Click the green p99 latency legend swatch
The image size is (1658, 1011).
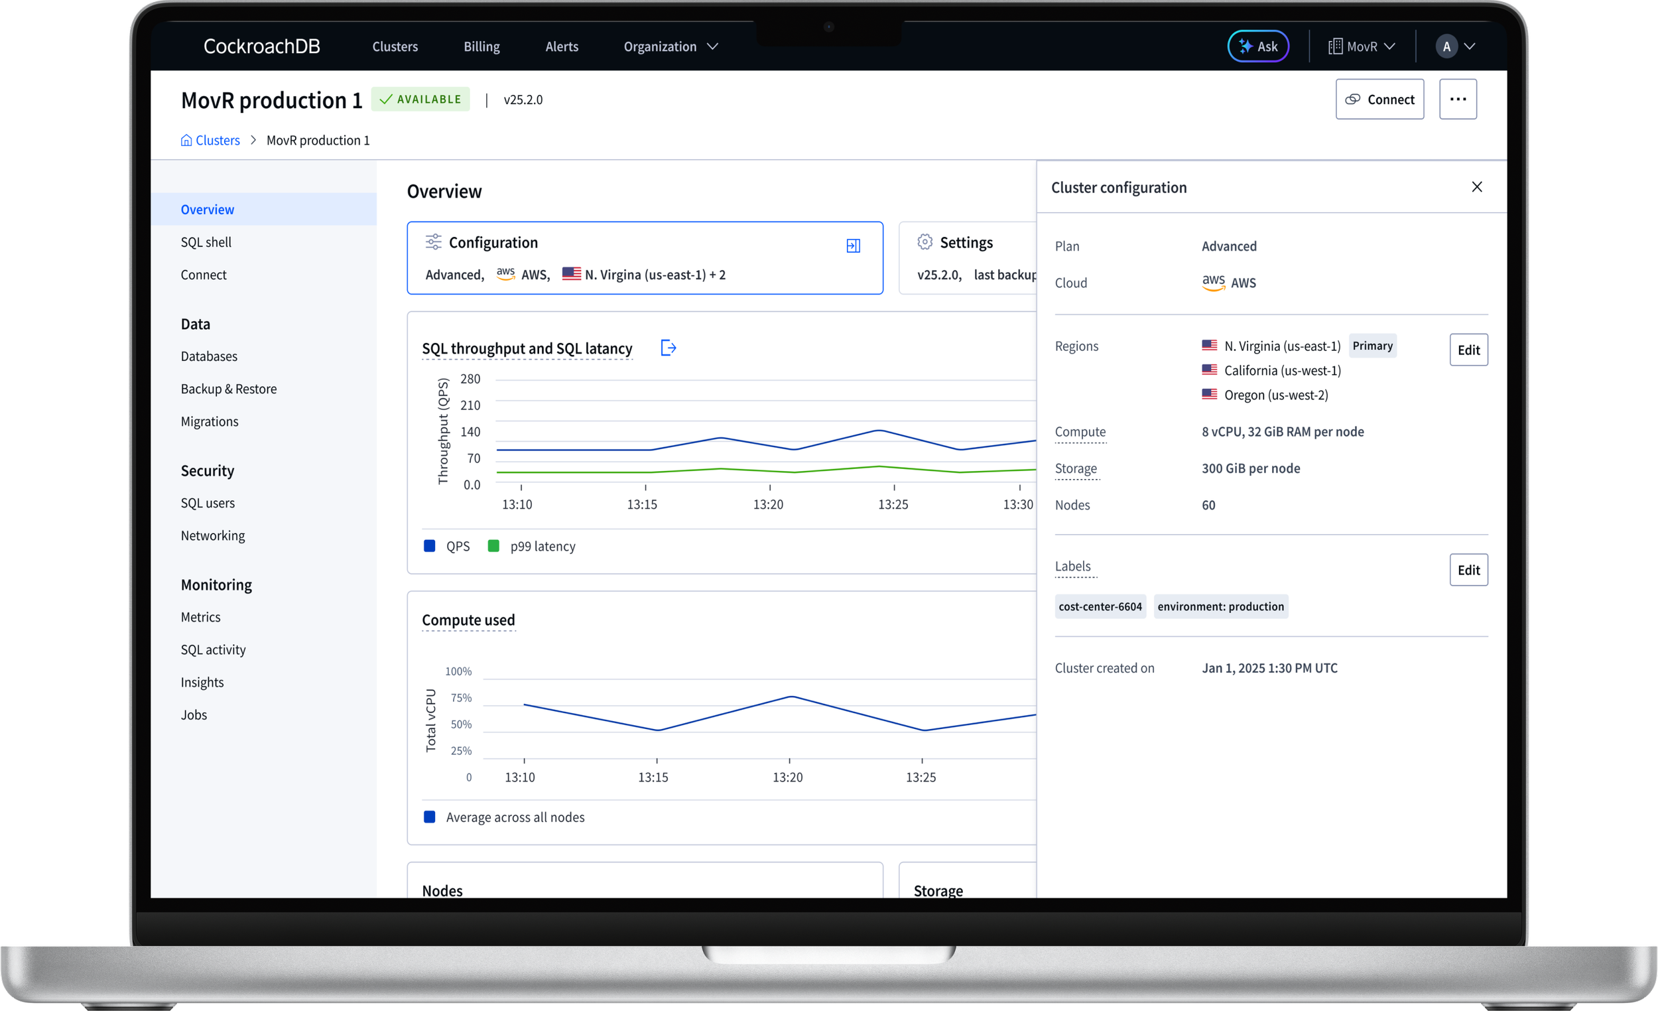[493, 546]
